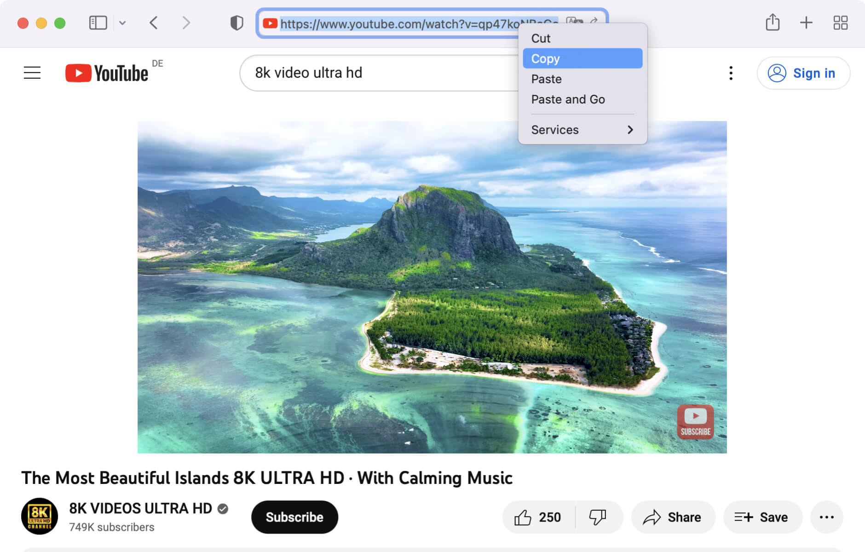
Task: Open YouTube's hamburger navigation menu
Action: coord(32,72)
